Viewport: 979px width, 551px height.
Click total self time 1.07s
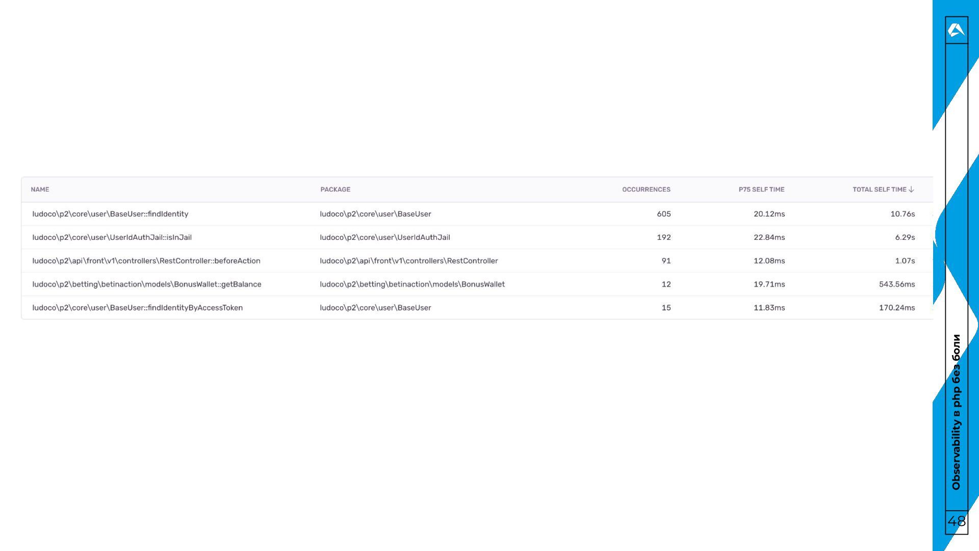coord(905,261)
